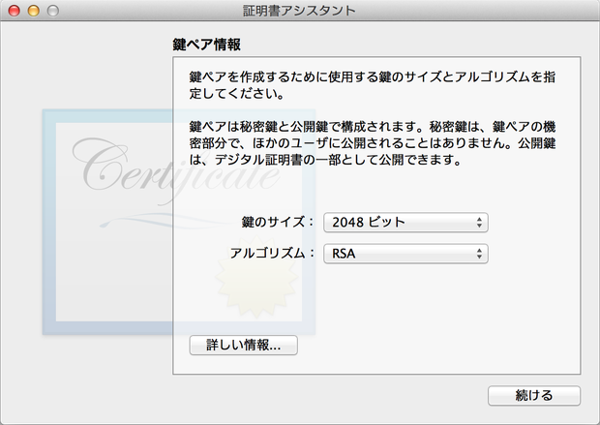Click the 証明書アシスタント window title

click(x=299, y=11)
